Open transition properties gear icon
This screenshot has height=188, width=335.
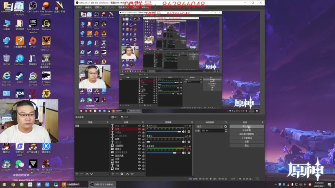tap(226, 127)
